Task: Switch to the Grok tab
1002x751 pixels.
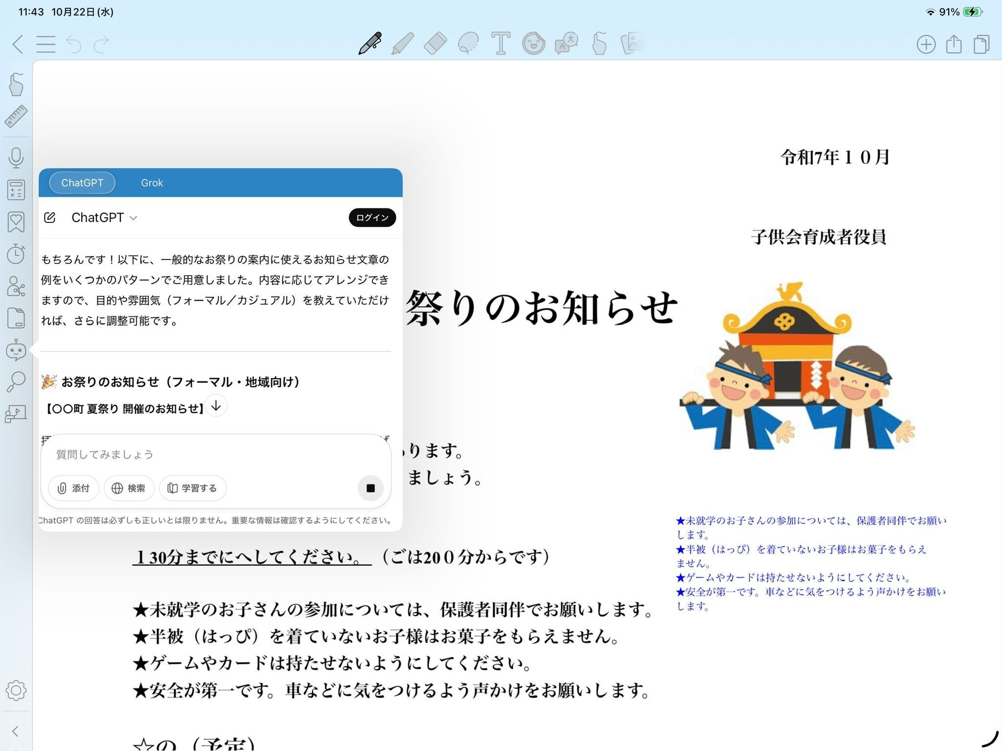Action: (x=152, y=183)
